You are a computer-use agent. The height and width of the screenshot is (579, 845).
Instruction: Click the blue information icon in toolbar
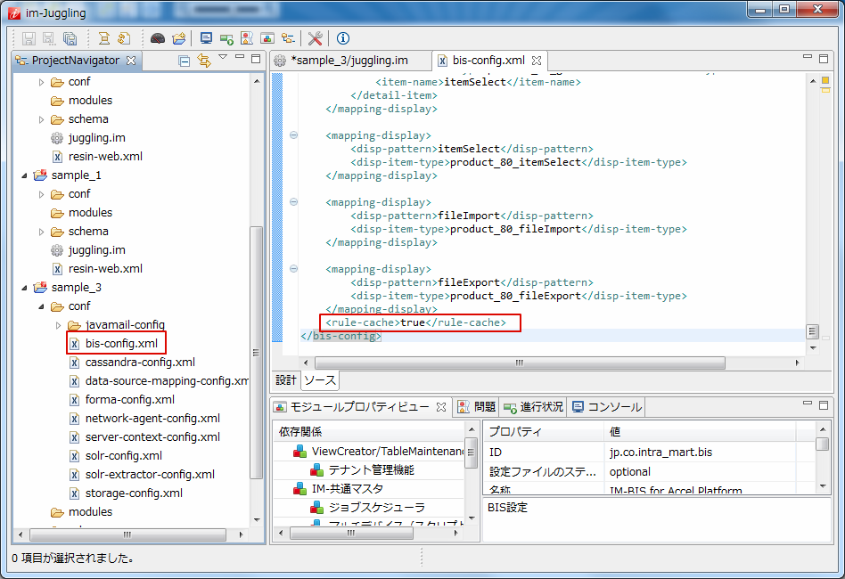click(343, 38)
